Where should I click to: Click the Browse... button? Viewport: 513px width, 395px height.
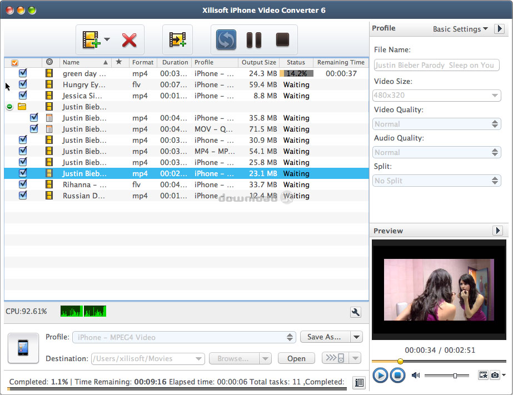click(233, 358)
